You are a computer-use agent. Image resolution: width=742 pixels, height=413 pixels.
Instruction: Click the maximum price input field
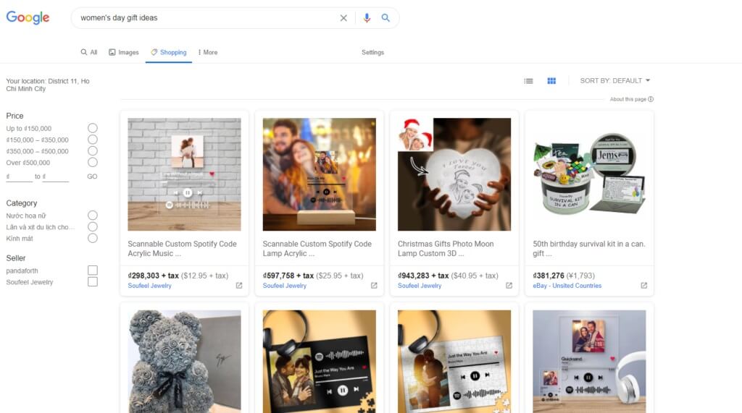(57, 176)
